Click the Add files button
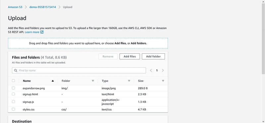Screen dimensions: 265x123 130,56
